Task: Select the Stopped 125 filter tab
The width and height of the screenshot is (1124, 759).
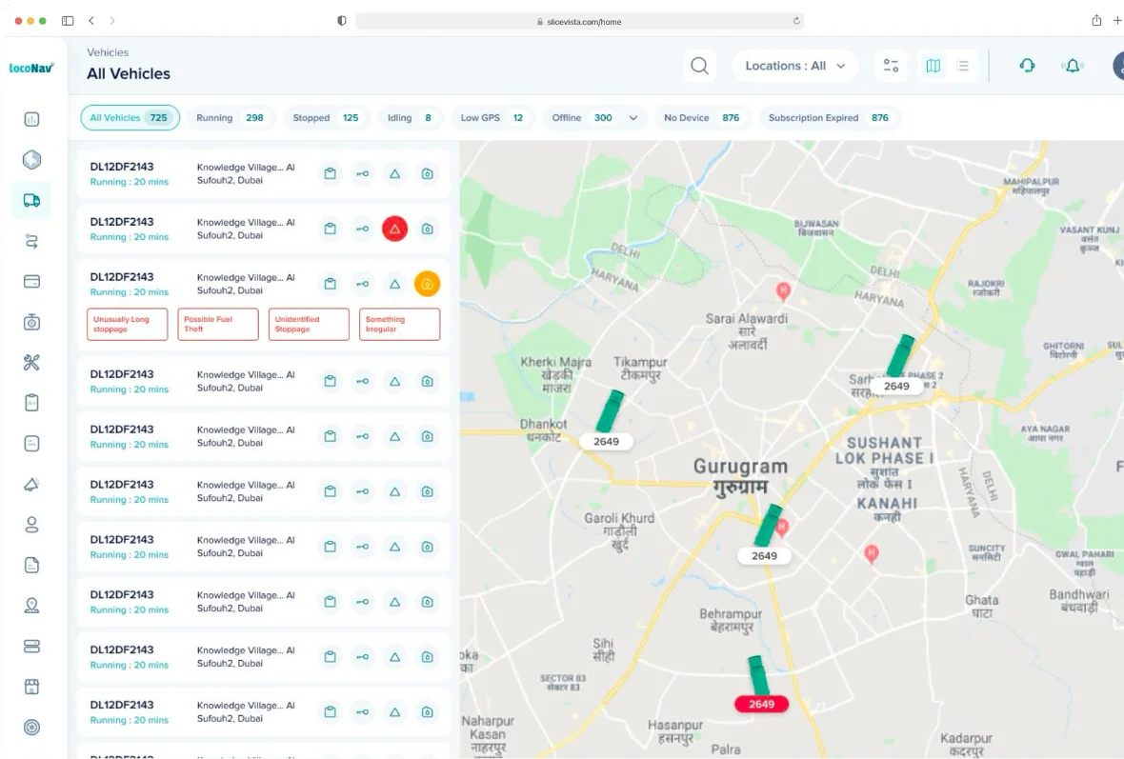Action: tap(326, 118)
